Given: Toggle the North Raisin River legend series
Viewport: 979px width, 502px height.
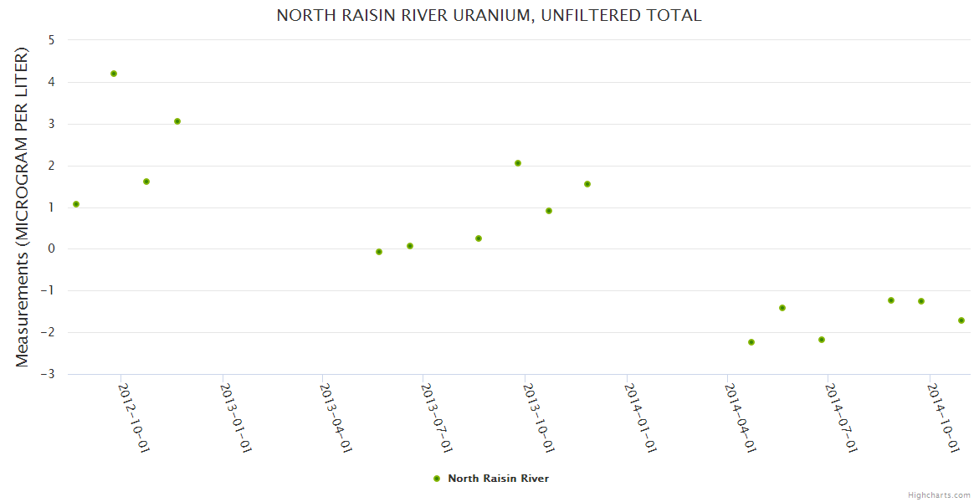Looking at the screenshot, I should tap(498, 479).
